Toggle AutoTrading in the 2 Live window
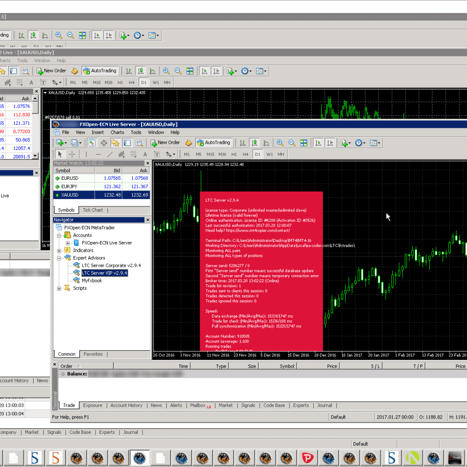This screenshot has height=467, width=467. (100, 71)
